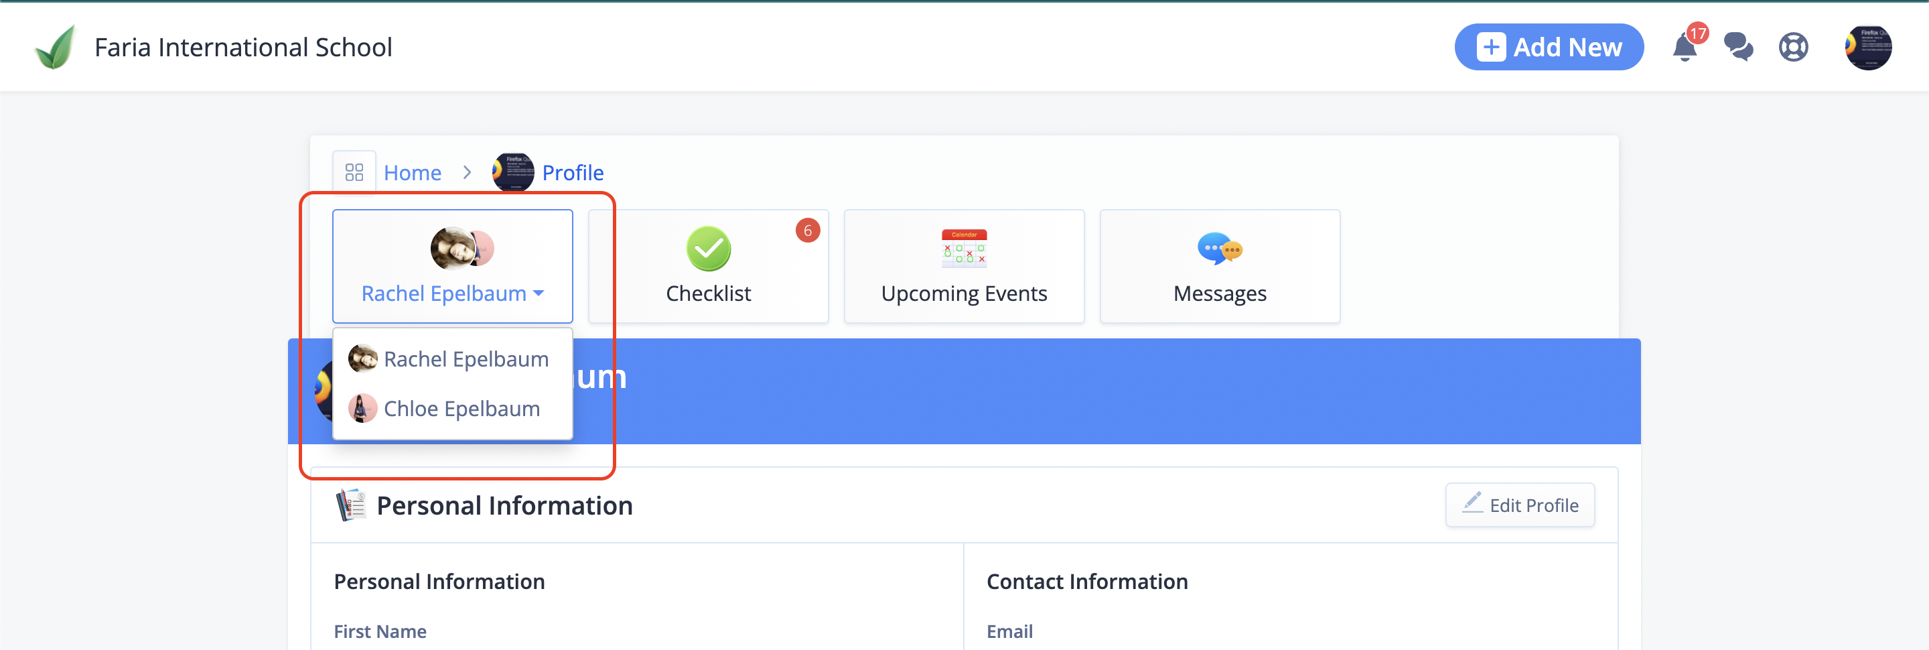Click the Profile breadcrumb link
1929x650 pixels.
tap(573, 173)
